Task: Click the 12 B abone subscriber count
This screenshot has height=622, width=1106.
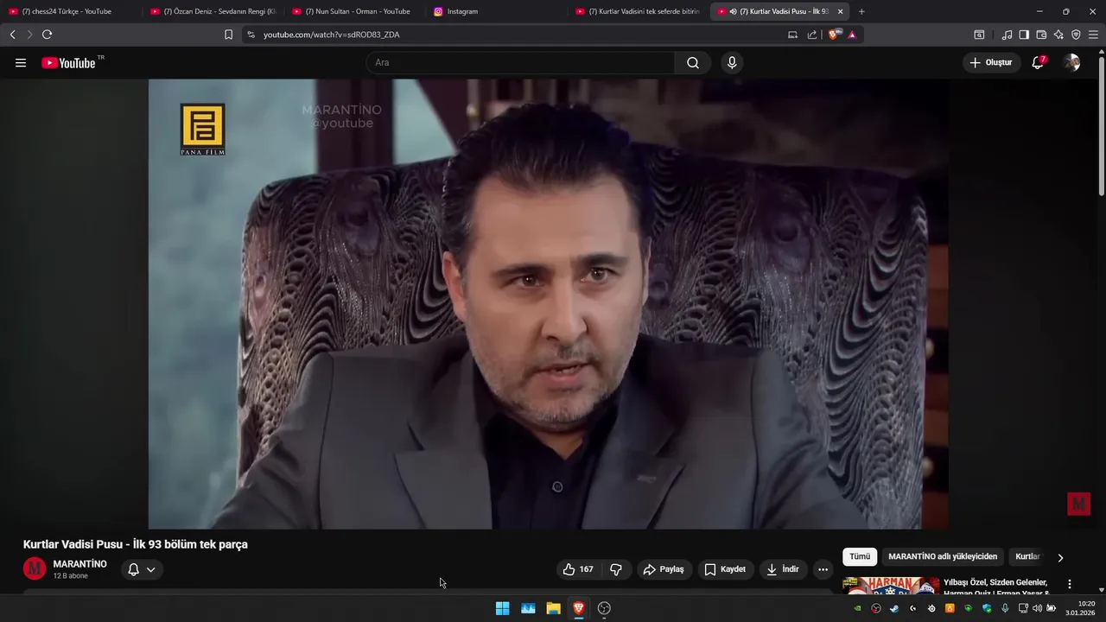Action: pos(71,576)
